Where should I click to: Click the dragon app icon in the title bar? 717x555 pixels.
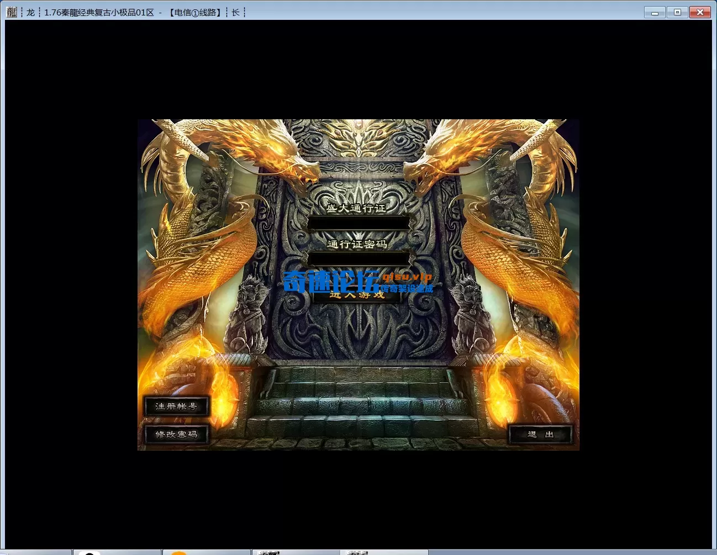coord(12,12)
